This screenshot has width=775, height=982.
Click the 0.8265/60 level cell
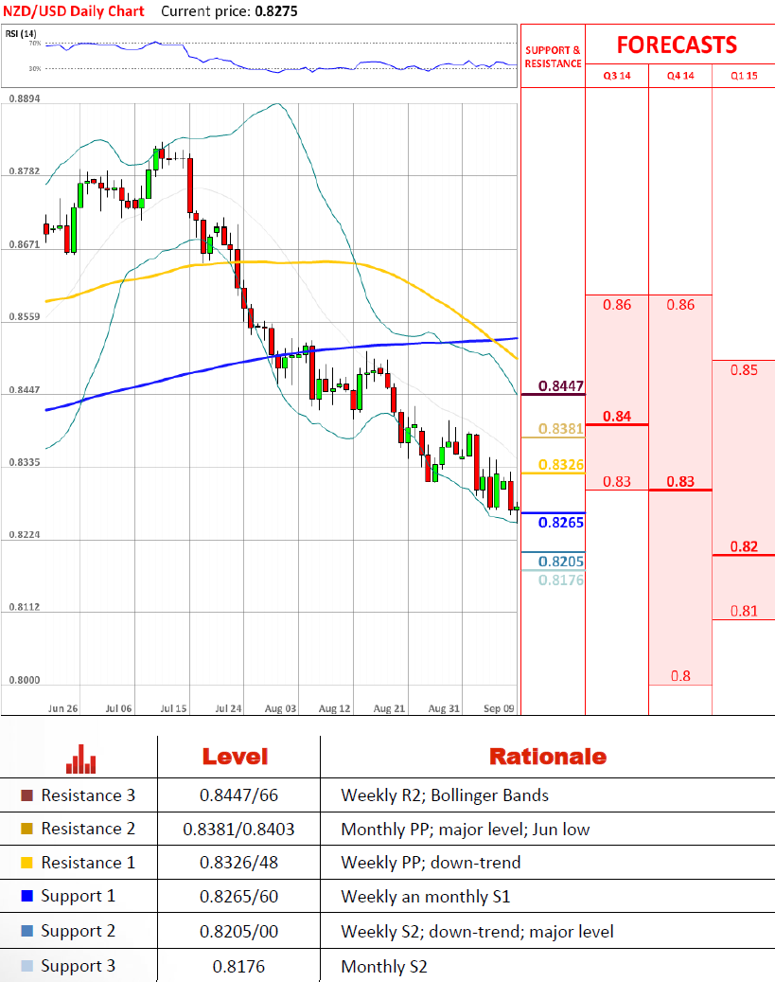click(238, 896)
